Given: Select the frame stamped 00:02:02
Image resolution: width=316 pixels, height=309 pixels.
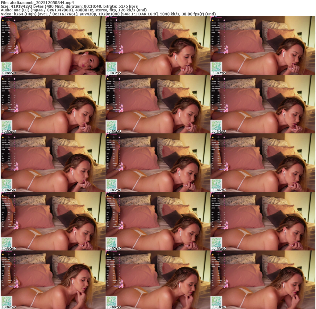Looking at the screenshot, I should pyautogui.click(x=263, y=46).
